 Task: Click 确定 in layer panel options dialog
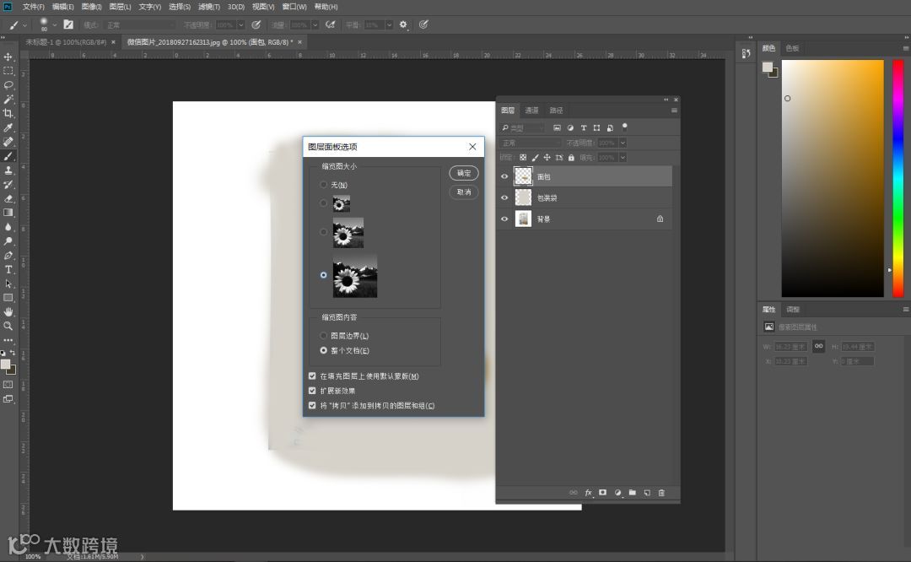[464, 173]
